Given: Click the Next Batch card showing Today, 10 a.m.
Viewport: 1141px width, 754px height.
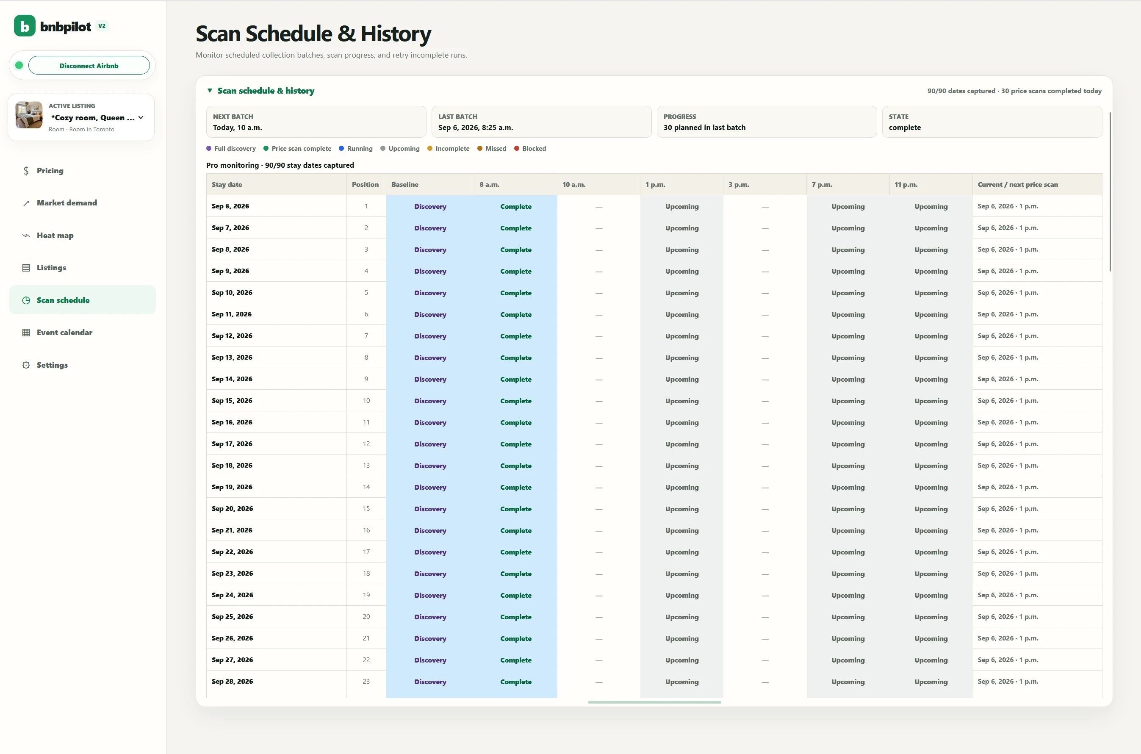Looking at the screenshot, I should (x=316, y=122).
